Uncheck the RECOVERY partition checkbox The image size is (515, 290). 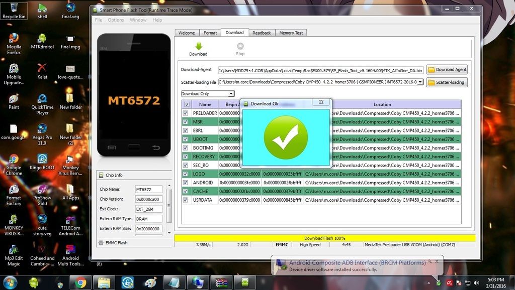coord(186,157)
